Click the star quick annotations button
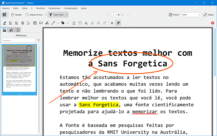 pyautogui.click(x=112, y=23)
